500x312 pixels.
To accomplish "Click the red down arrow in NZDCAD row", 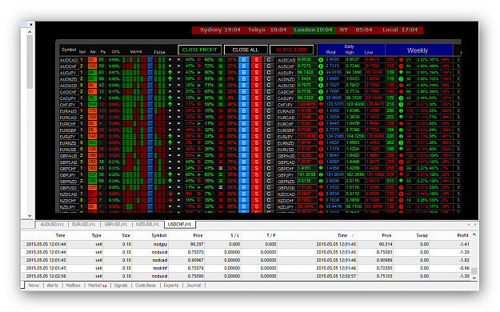I will [170, 194].
